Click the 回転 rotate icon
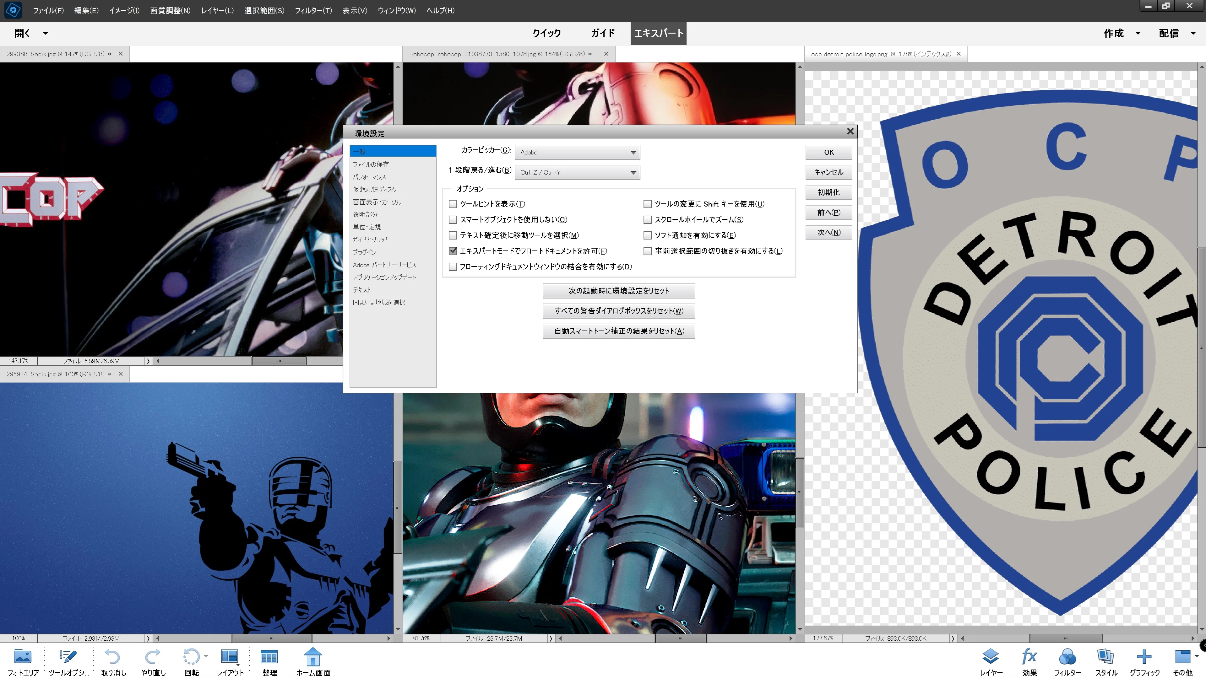This screenshot has width=1206, height=678. 191,657
